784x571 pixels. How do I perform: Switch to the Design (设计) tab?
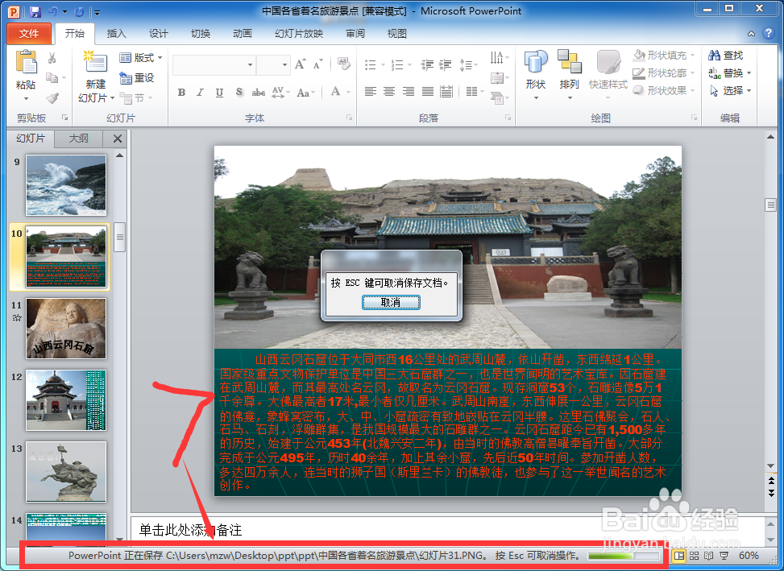(159, 34)
